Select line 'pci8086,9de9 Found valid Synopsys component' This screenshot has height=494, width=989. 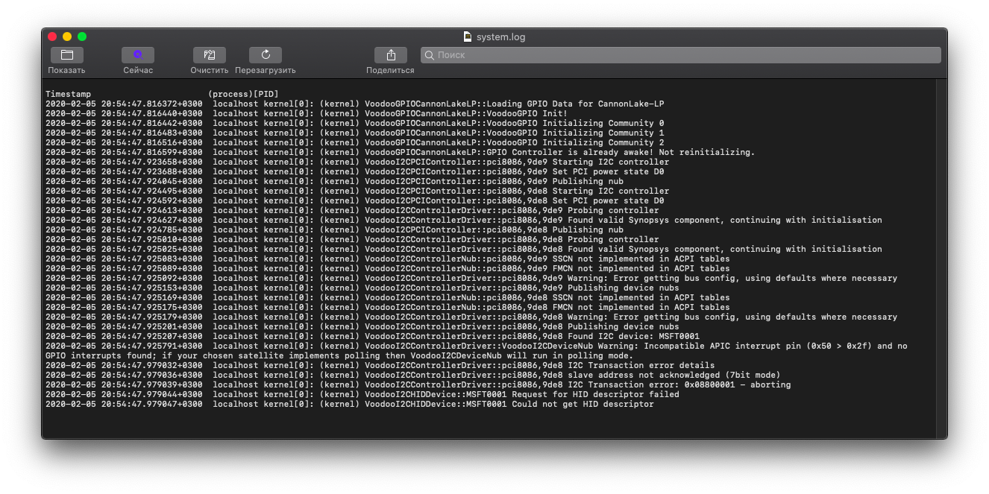pyautogui.click(x=463, y=220)
